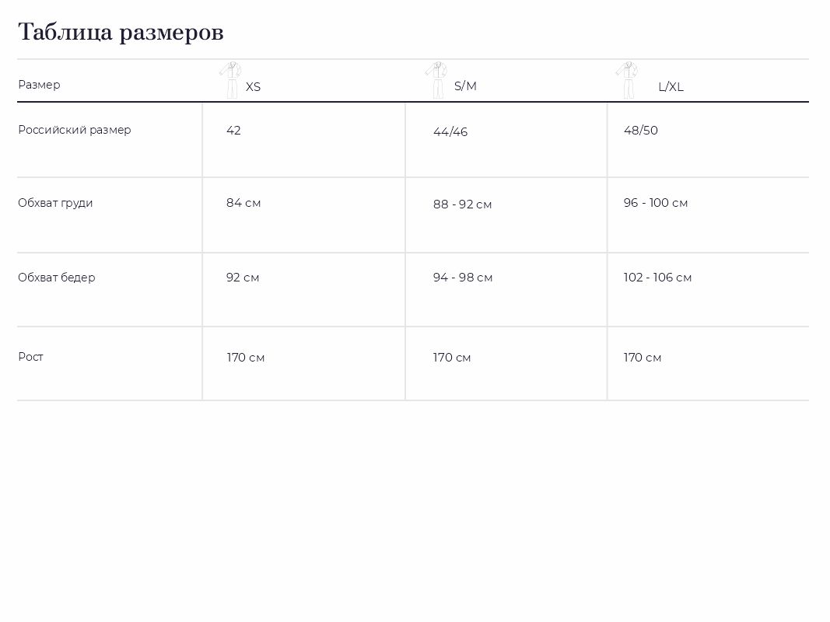Select the XS size header

tap(253, 87)
